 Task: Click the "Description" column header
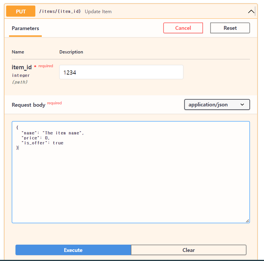coord(71,52)
